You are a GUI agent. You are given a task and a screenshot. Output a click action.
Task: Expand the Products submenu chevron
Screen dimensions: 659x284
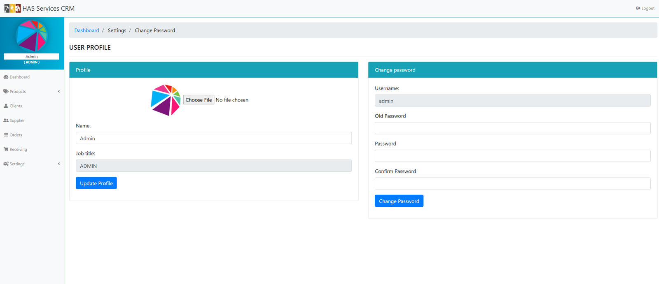59,92
